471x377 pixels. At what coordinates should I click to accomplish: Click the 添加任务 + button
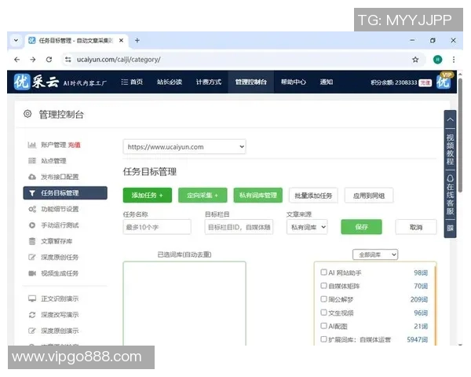(148, 196)
